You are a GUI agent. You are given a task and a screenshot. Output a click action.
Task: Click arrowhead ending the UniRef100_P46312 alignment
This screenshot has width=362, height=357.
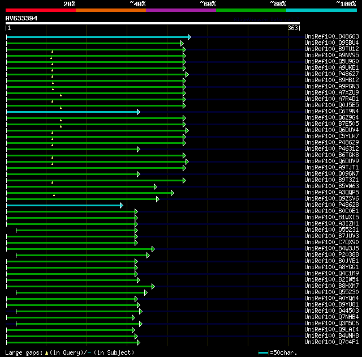pyautogui.click(x=139, y=150)
